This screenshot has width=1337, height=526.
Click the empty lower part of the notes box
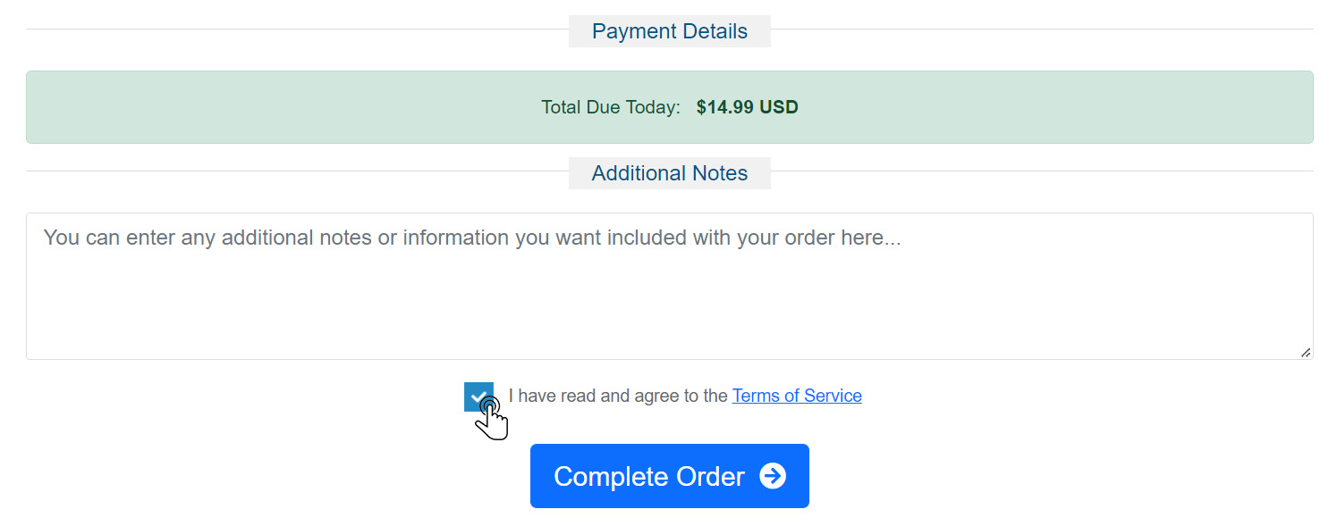click(x=670, y=313)
